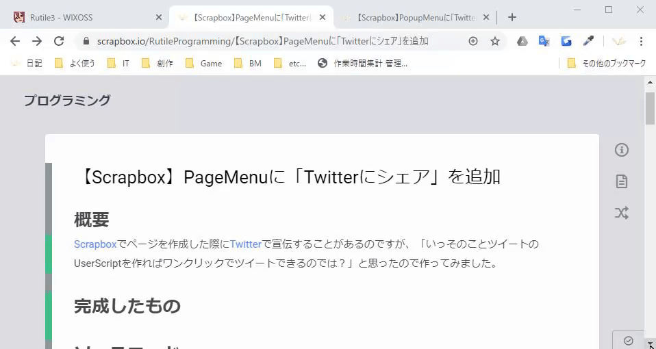Open the blue G extension icon

pyautogui.click(x=566, y=41)
